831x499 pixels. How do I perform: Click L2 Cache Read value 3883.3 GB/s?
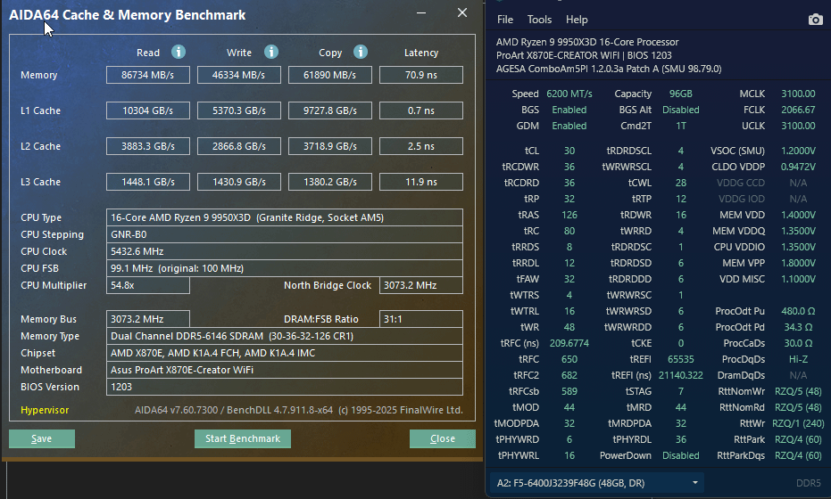click(148, 146)
